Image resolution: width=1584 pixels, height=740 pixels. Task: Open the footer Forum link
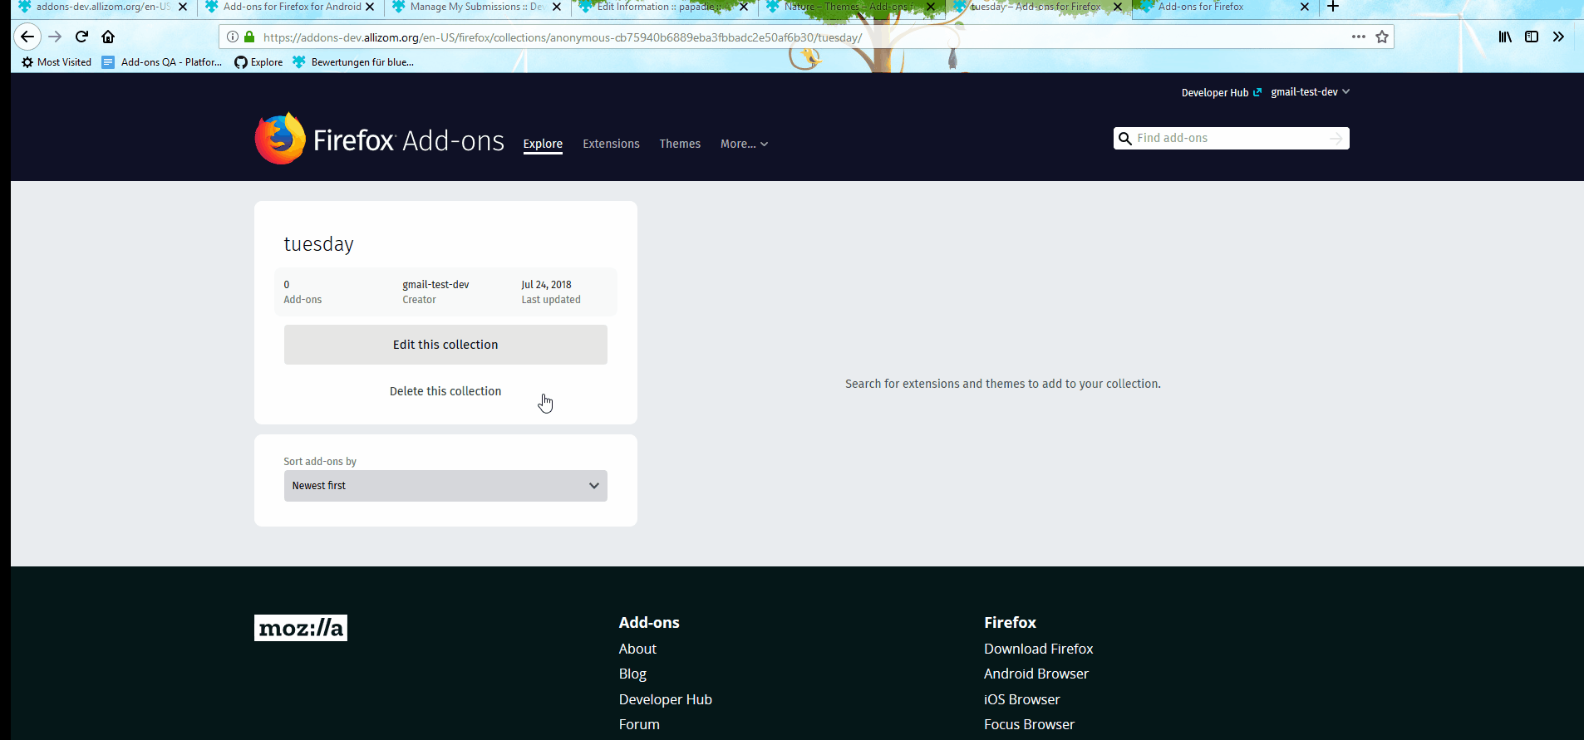point(639,724)
